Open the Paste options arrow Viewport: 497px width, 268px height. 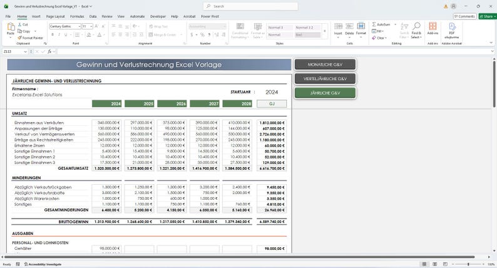point(11,38)
